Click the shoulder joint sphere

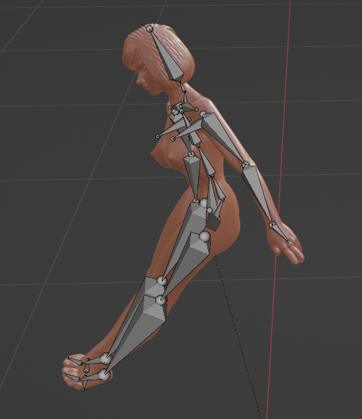tap(203, 114)
